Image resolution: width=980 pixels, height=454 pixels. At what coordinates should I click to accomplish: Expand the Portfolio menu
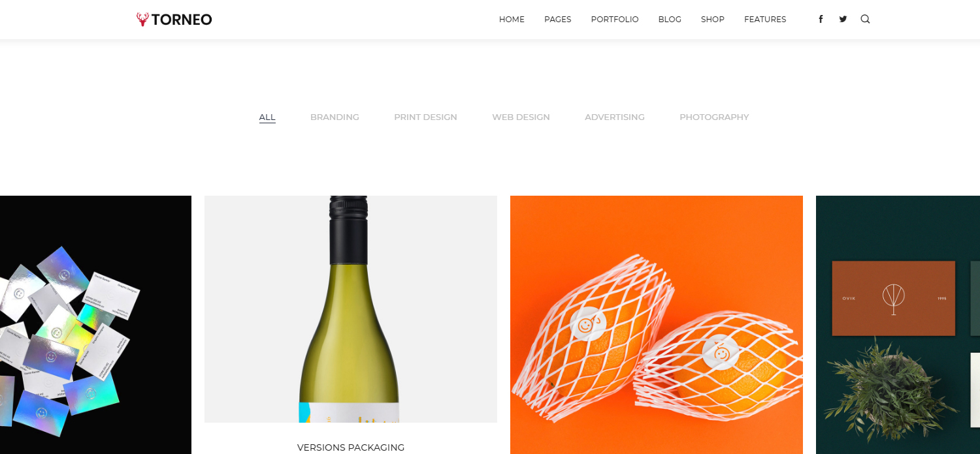coord(615,20)
